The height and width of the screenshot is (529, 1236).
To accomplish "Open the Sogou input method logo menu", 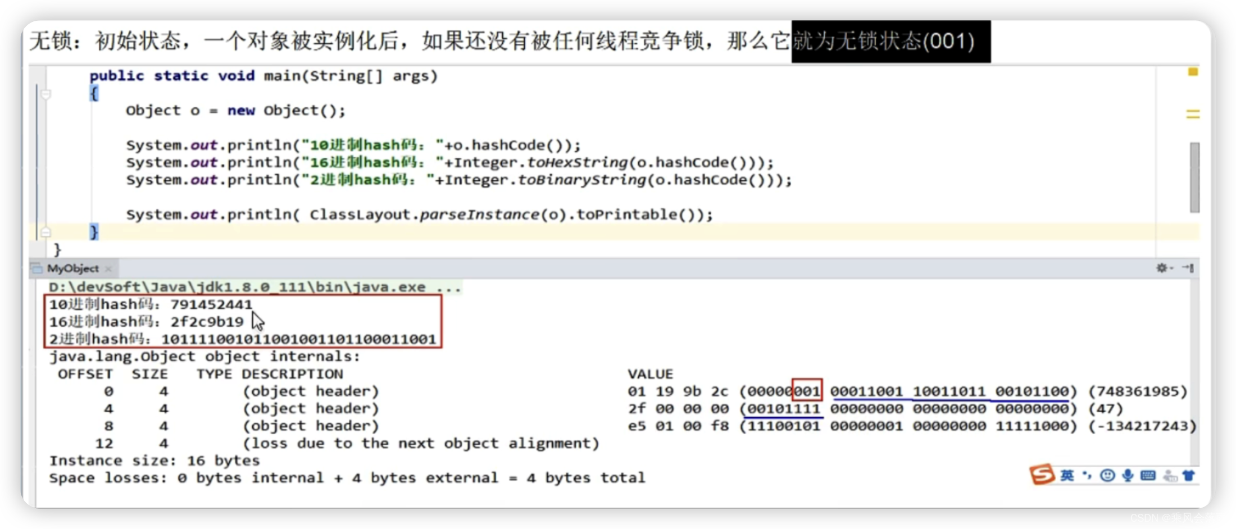I will pos(1042,475).
